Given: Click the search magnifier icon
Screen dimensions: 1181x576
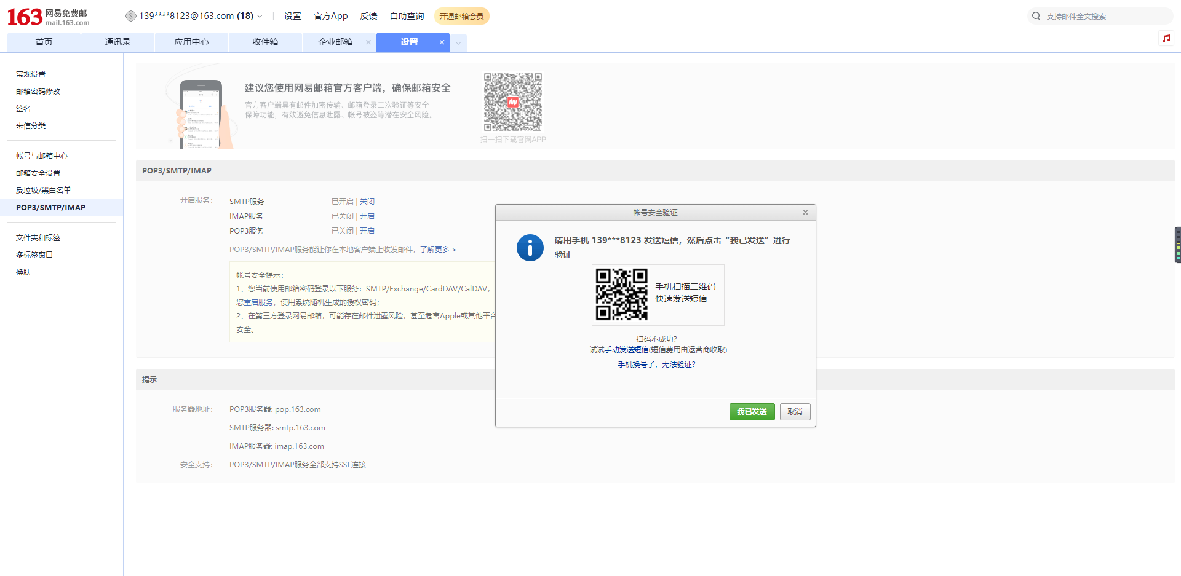Looking at the screenshot, I should click(1036, 16).
